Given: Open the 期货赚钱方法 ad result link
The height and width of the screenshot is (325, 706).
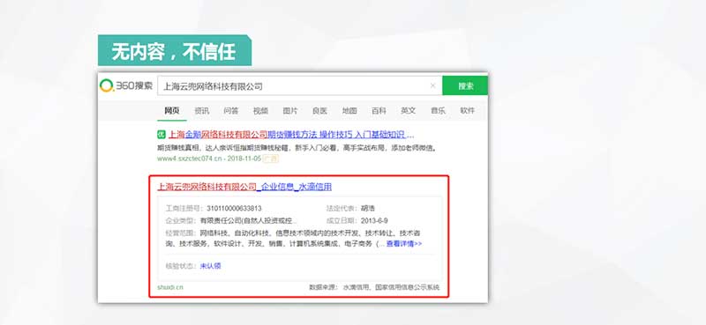Looking at the screenshot, I should pos(291,135).
